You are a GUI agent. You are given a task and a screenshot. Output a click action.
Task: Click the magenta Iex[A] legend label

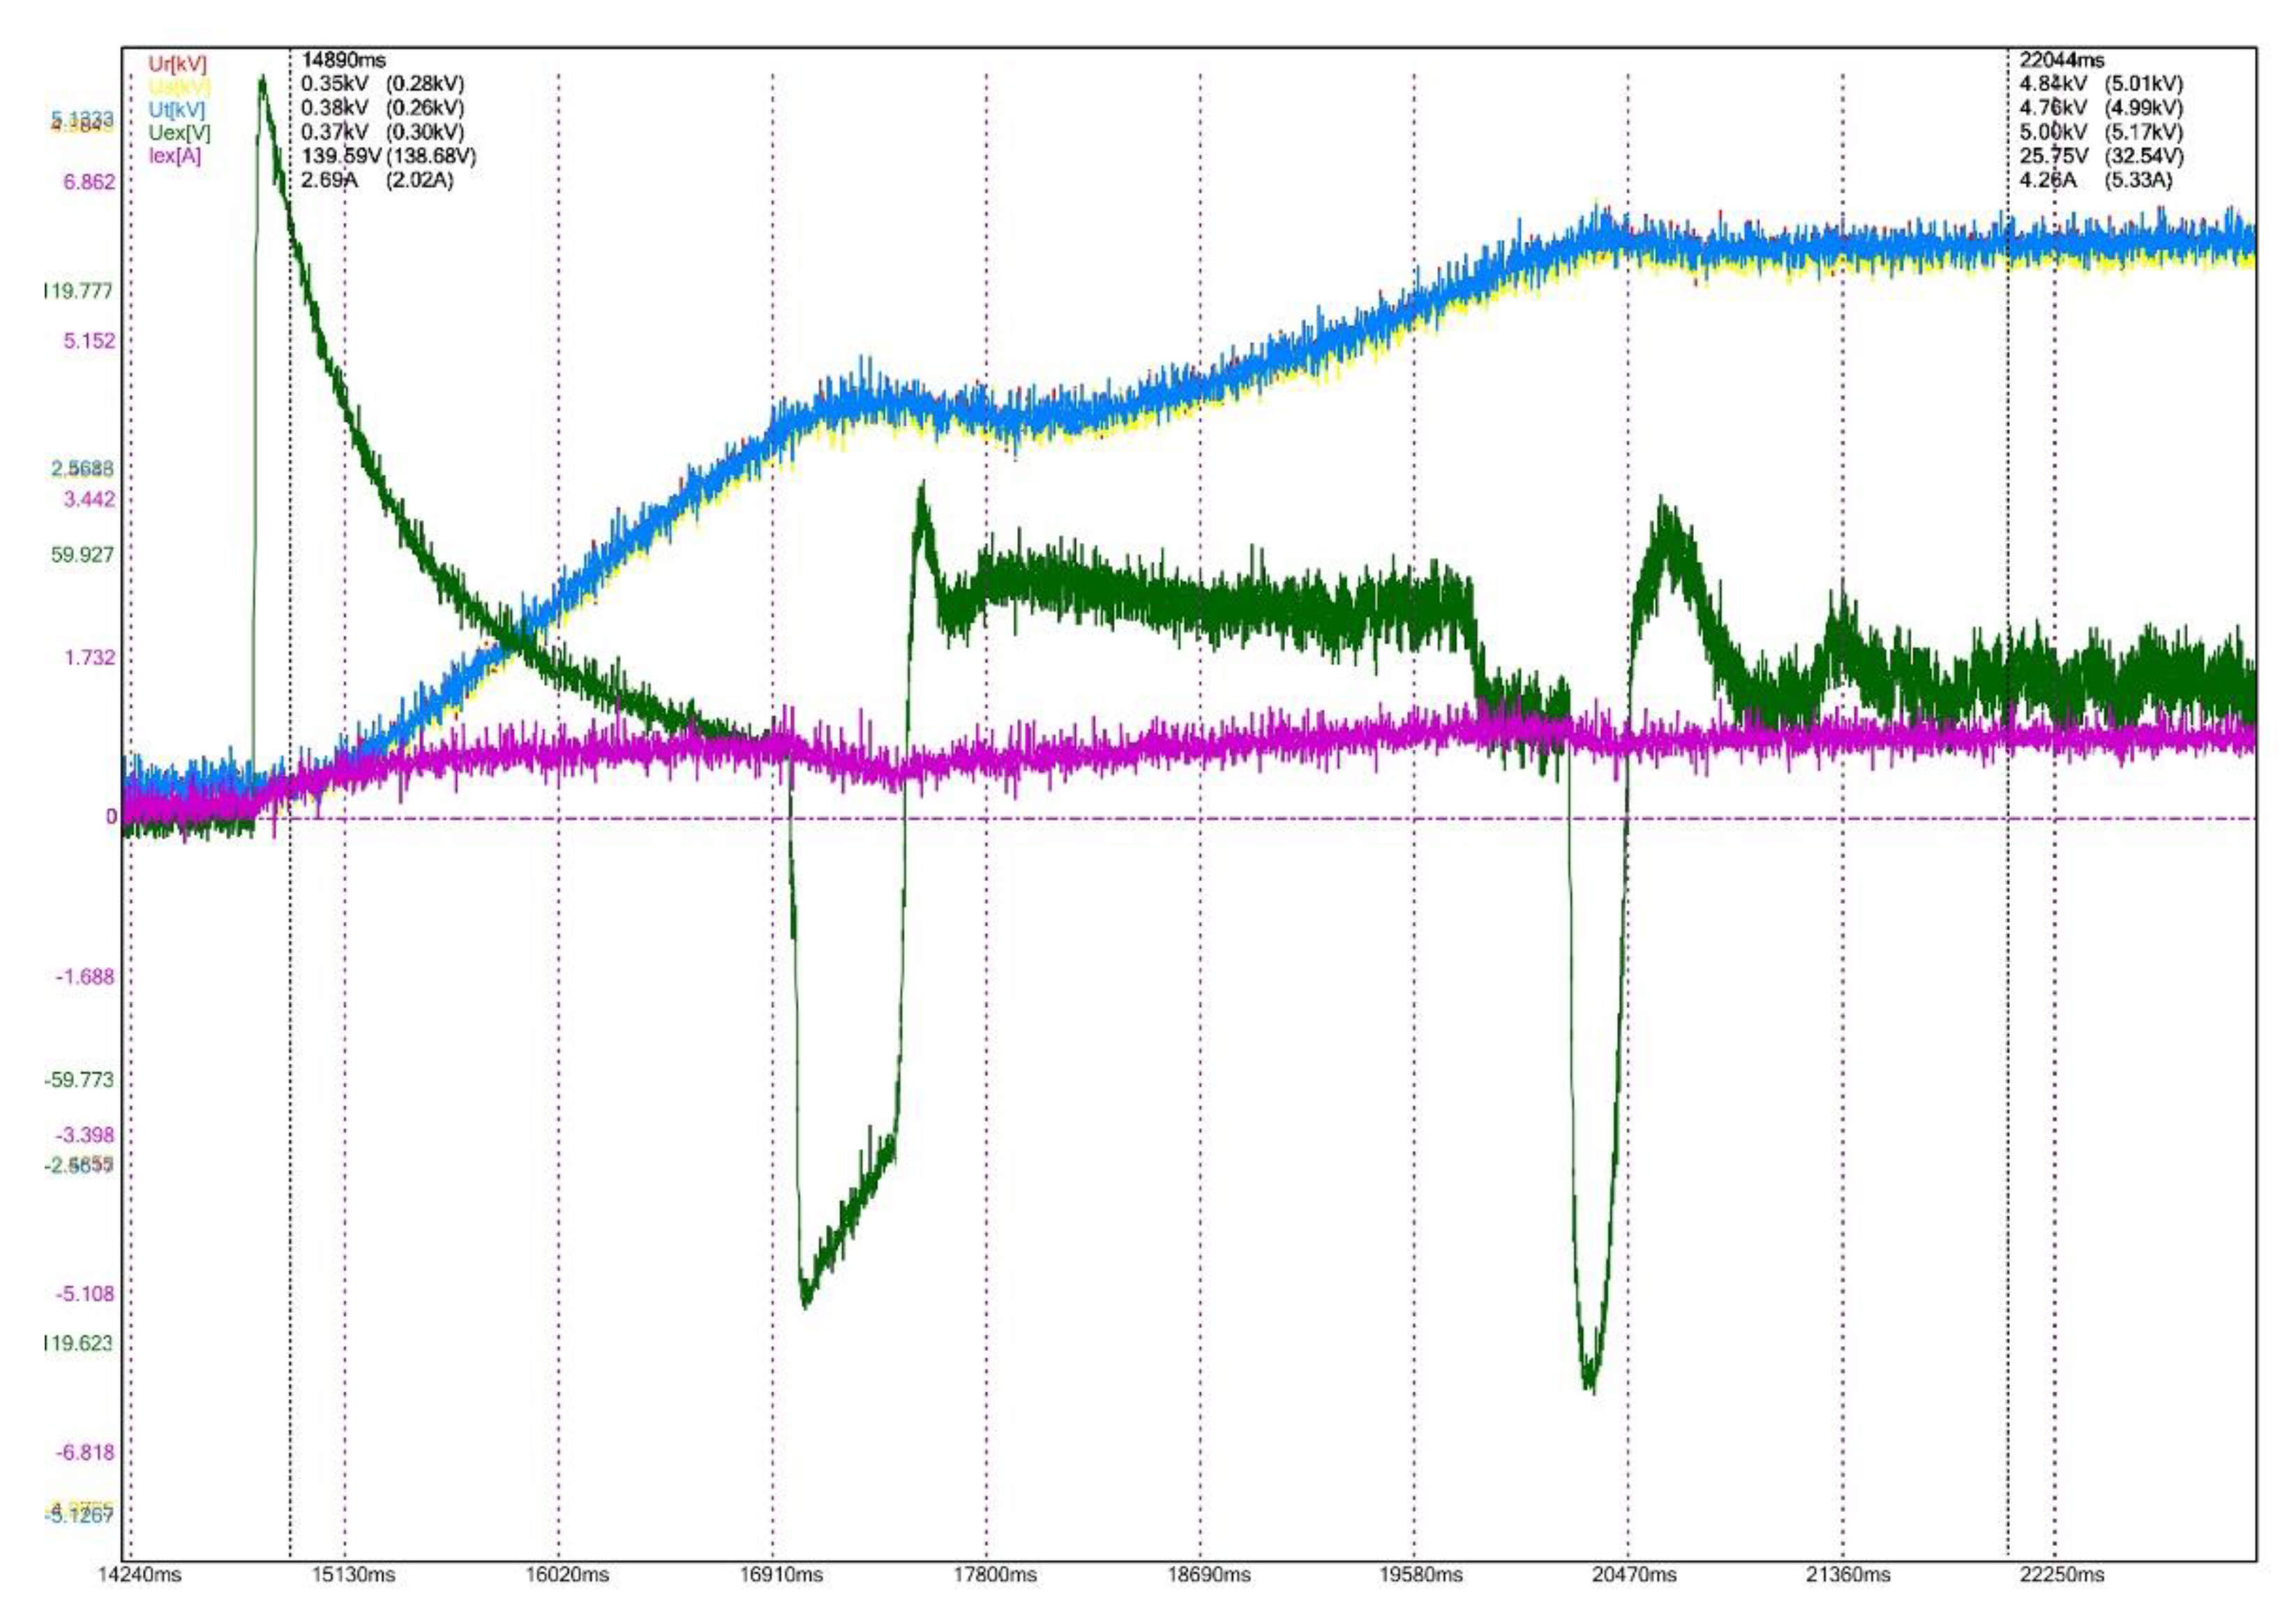(x=175, y=155)
